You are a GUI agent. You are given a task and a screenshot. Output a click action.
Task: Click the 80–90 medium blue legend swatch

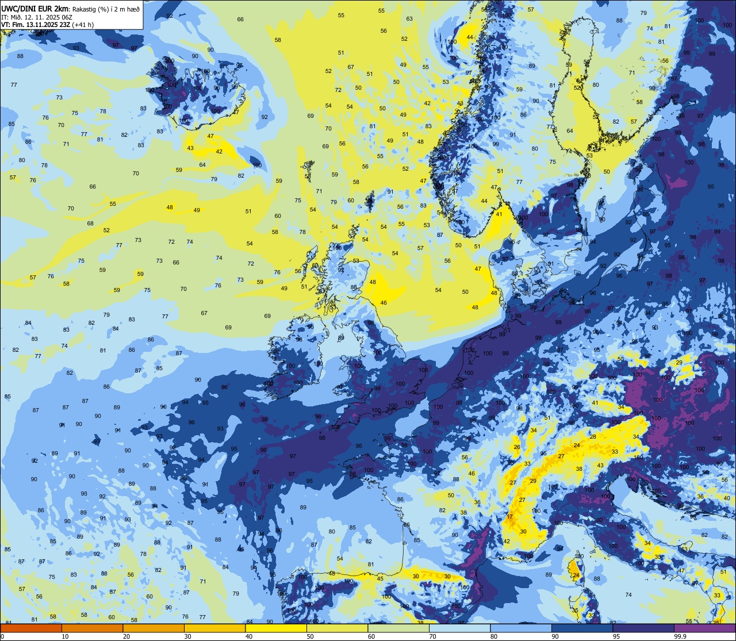click(x=521, y=628)
